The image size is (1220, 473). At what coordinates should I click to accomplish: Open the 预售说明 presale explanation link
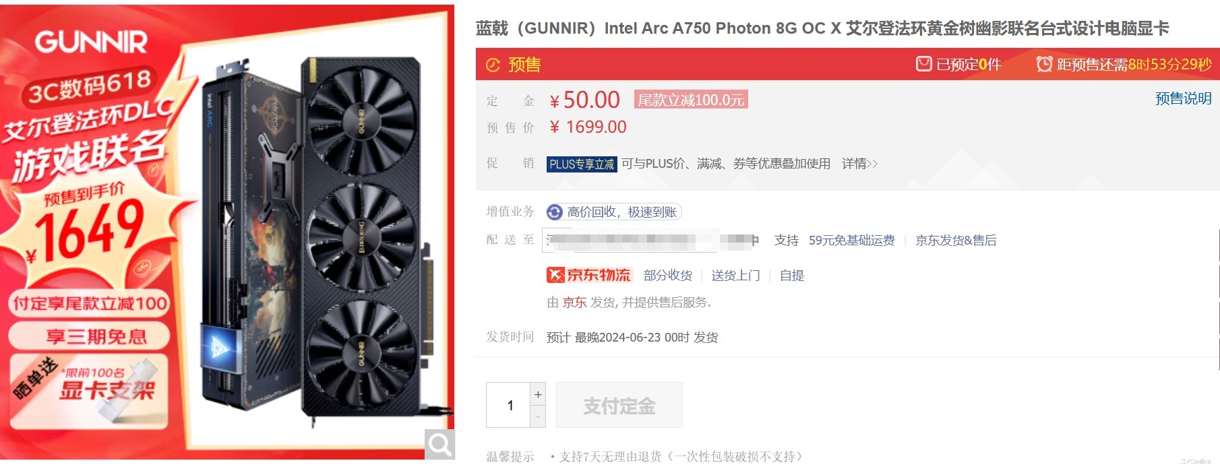pyautogui.click(x=1183, y=98)
